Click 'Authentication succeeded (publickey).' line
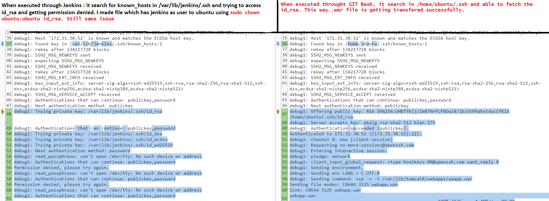This screenshot has width=549, height=201. pyautogui.click(x=349, y=128)
